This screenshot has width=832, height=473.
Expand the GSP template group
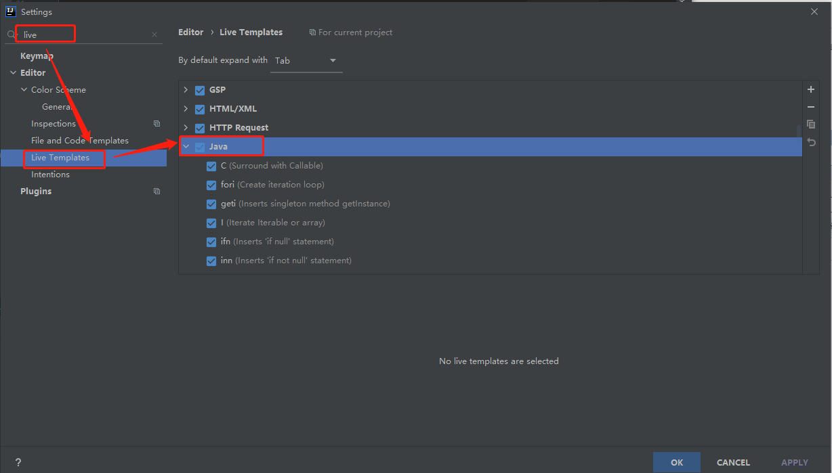pos(186,90)
